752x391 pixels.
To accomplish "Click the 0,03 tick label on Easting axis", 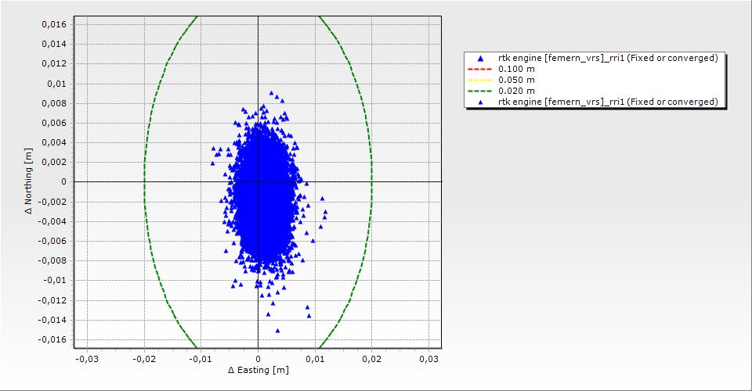I will [x=428, y=358].
